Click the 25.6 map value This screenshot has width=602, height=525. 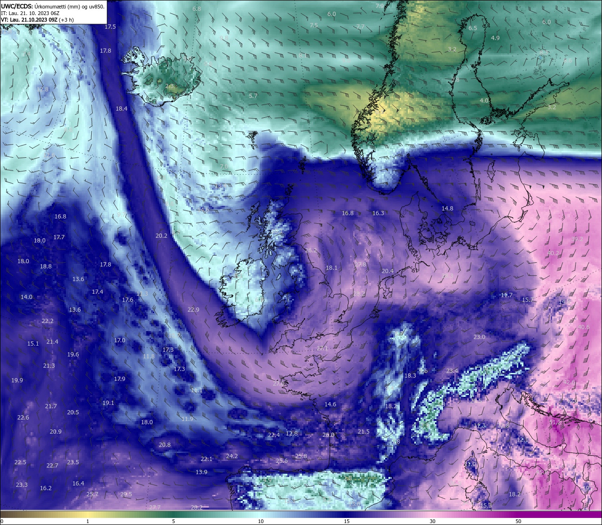click(282, 461)
